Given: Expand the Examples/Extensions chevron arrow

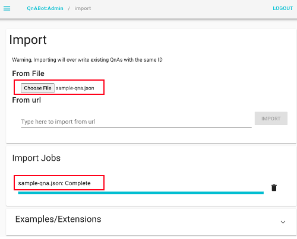Looking at the screenshot, I should coord(283,222).
